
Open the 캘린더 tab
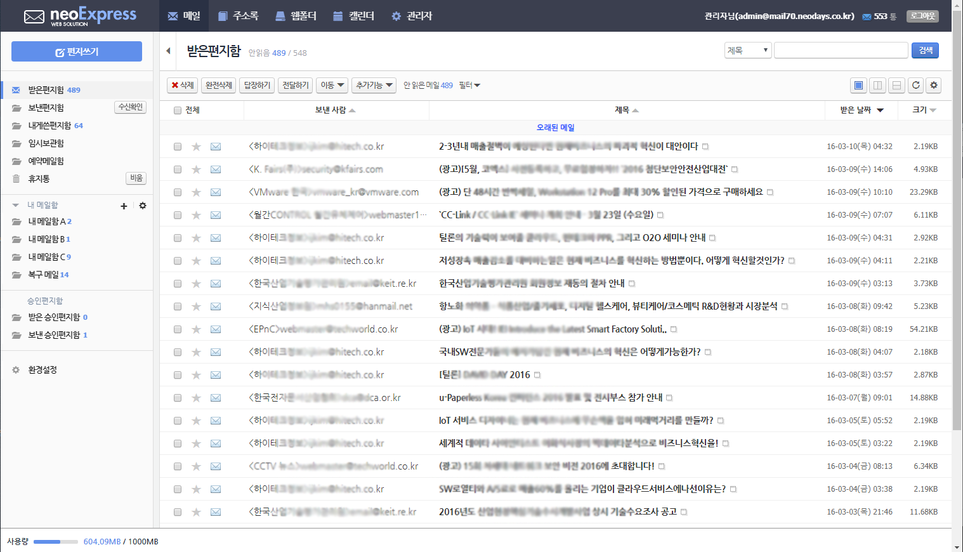point(353,16)
